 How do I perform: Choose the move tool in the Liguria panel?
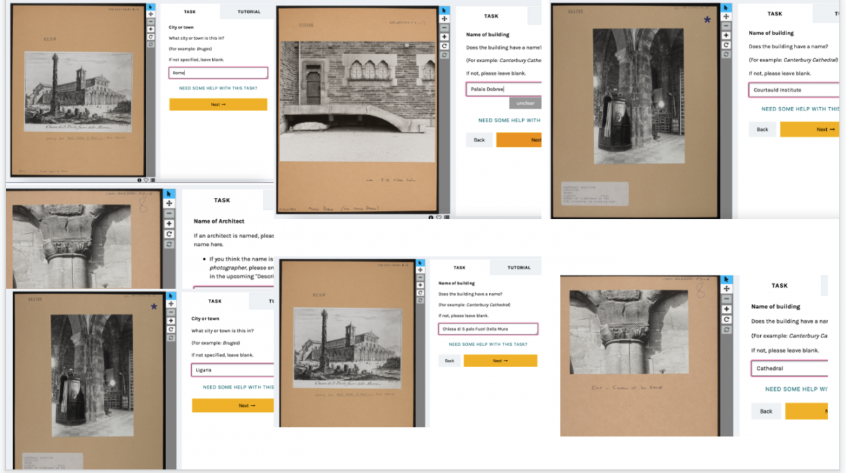[x=171, y=304]
